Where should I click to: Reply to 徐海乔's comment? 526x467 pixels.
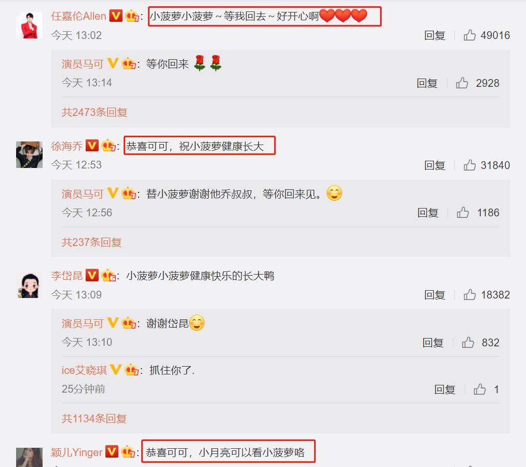[435, 165]
